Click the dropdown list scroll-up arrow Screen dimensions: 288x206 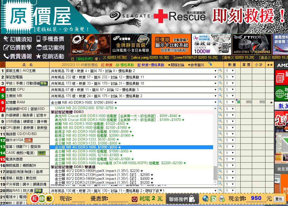pos(215,108)
